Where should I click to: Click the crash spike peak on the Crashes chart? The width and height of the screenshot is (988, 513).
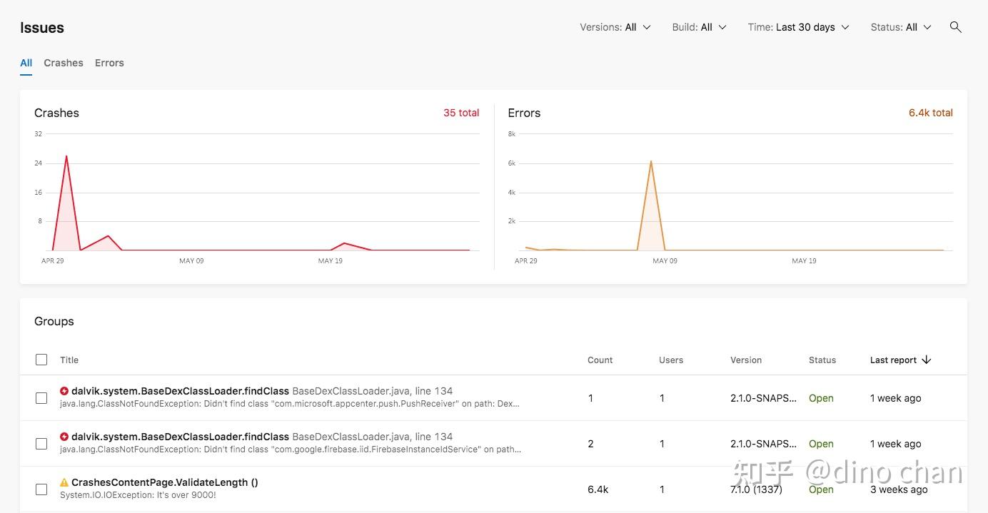point(66,156)
